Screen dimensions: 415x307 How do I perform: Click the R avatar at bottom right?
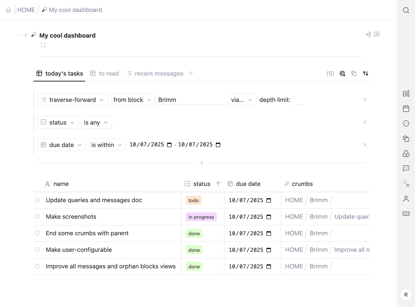click(406, 295)
